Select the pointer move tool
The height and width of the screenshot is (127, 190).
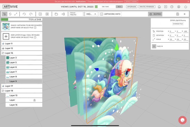[4, 14]
